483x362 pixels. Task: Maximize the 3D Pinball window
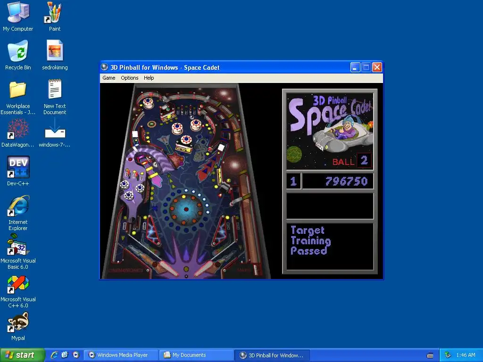coord(366,67)
